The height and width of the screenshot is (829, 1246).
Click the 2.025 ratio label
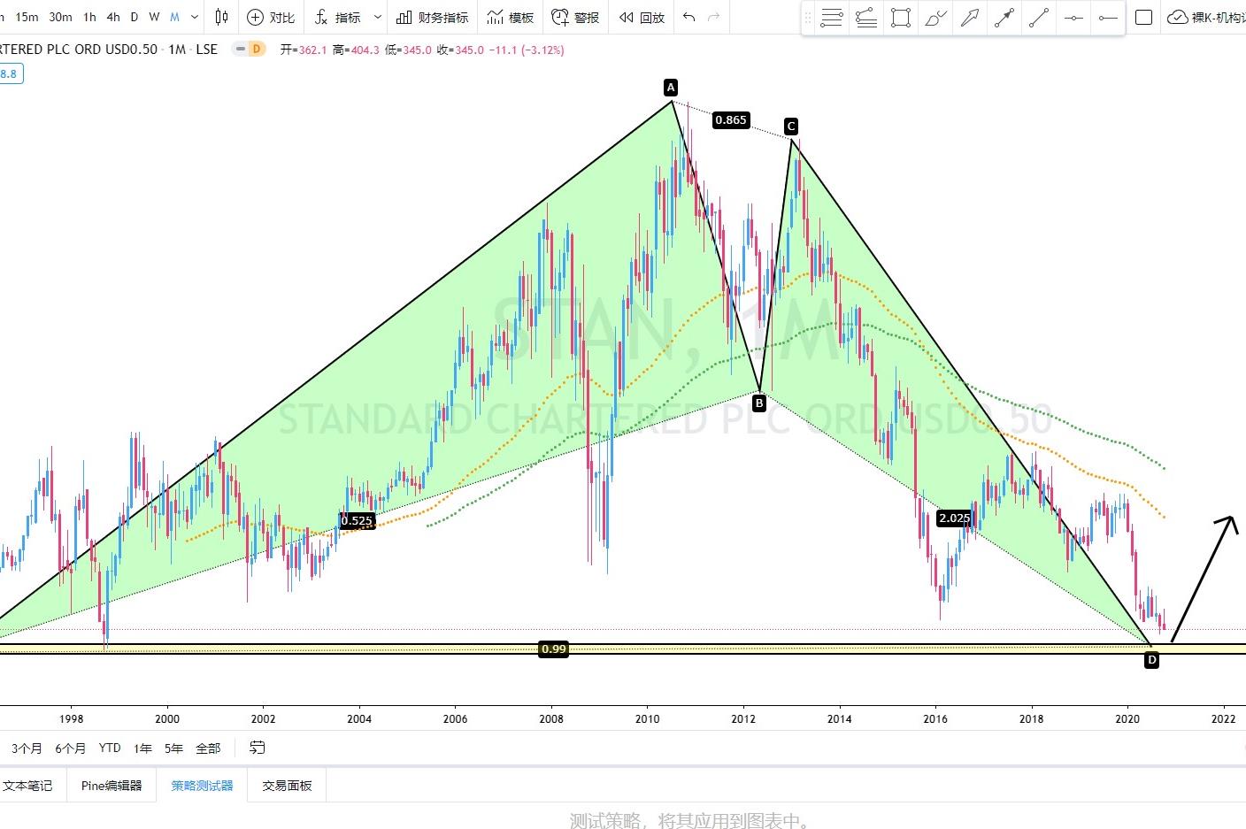955,518
